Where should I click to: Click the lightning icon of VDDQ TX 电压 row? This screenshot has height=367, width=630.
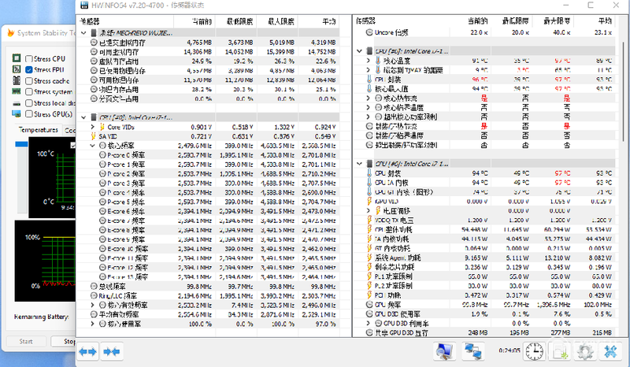[x=369, y=220]
